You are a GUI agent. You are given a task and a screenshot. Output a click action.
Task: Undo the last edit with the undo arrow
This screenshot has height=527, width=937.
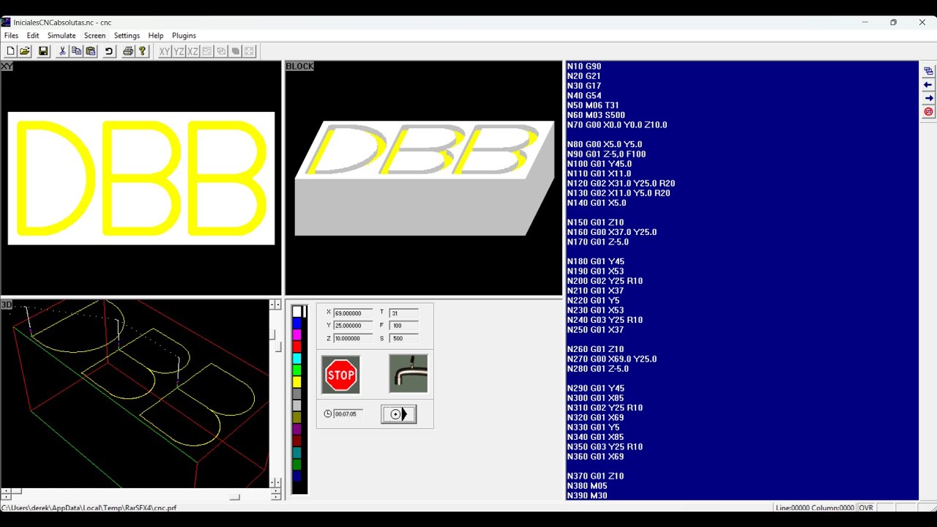click(109, 51)
